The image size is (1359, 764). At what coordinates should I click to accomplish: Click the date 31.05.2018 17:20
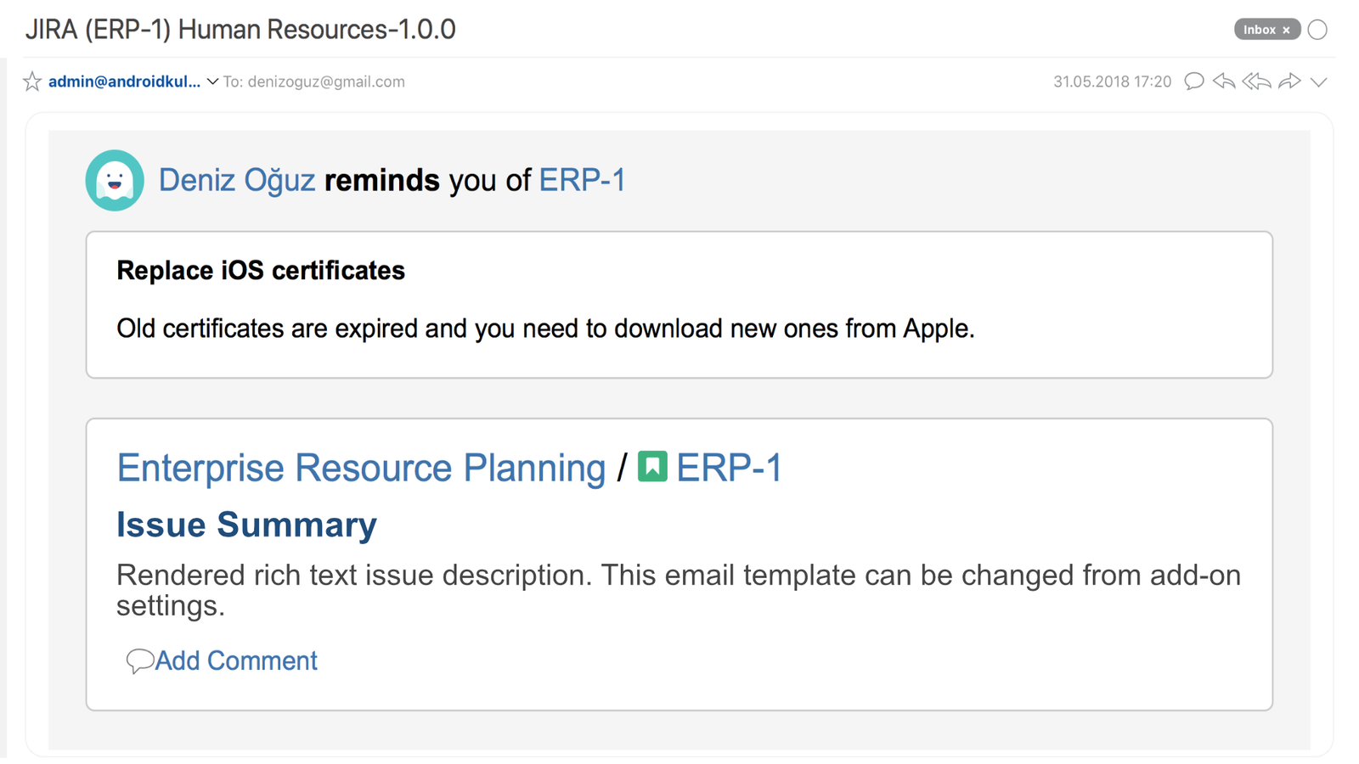(1112, 81)
